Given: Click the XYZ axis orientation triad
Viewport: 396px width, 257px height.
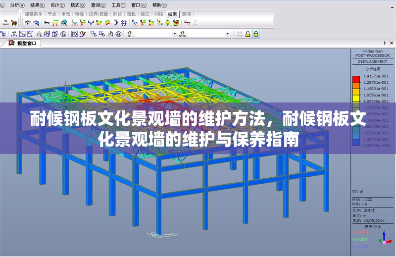Looking at the screenshot, I should point(384,238).
